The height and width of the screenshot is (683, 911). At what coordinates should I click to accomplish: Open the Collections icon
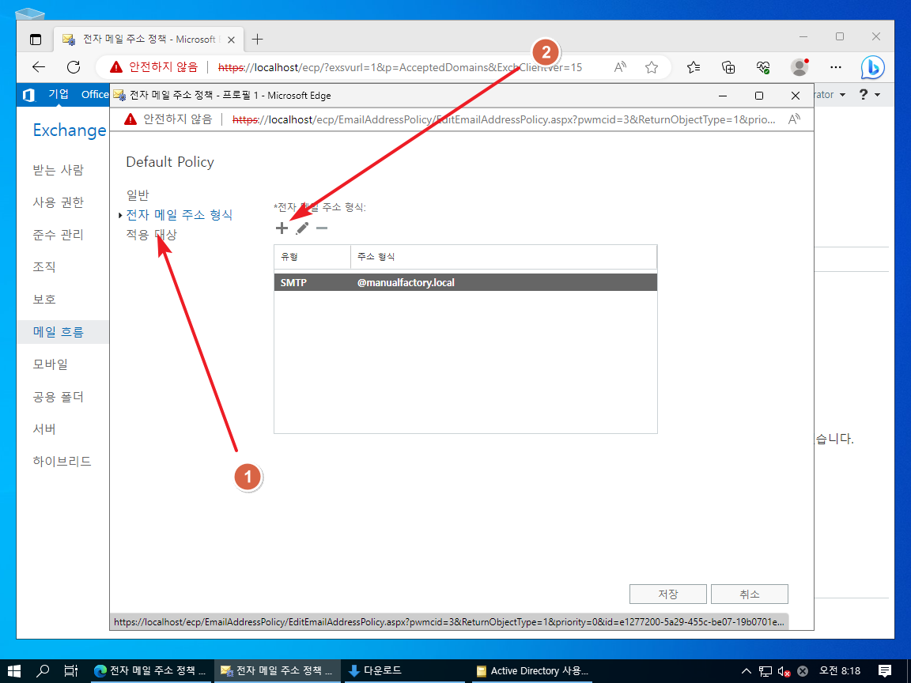tap(728, 67)
